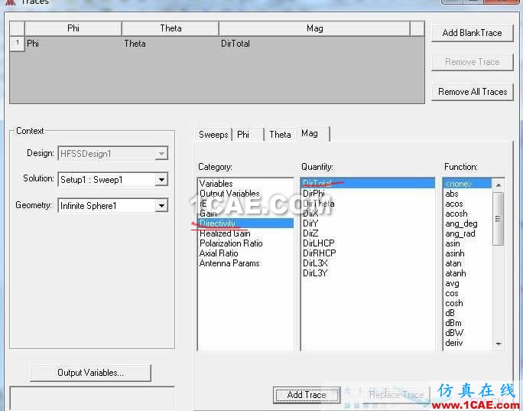Open the Design dropdown arrow
The height and width of the screenshot is (411, 523).
[161, 154]
